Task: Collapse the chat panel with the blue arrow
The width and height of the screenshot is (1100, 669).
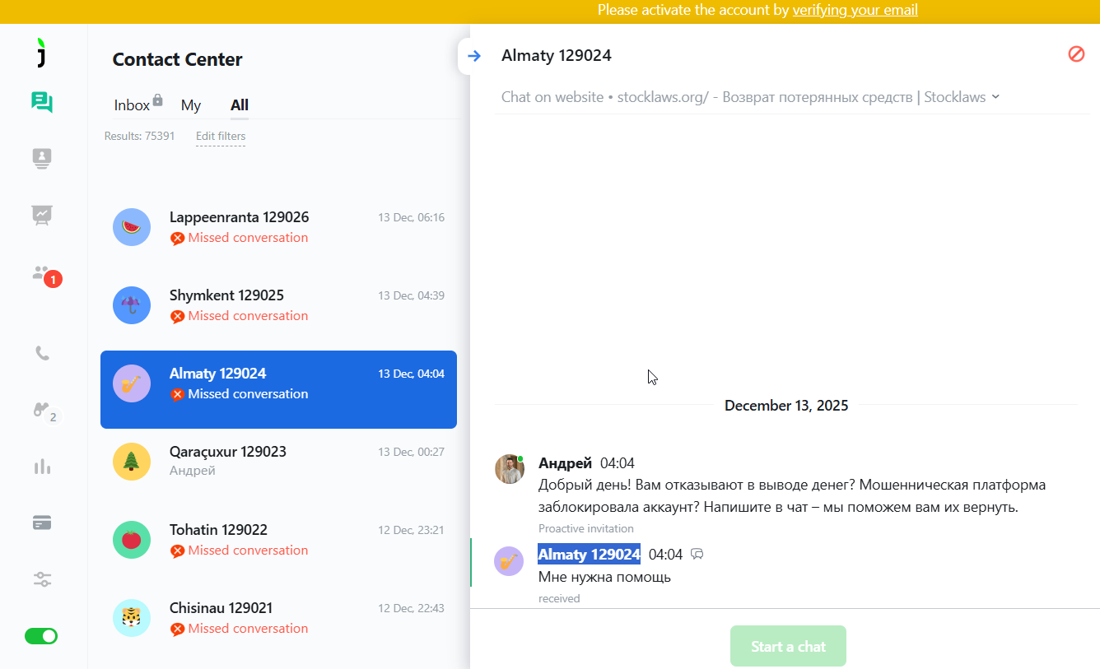Action: point(473,56)
